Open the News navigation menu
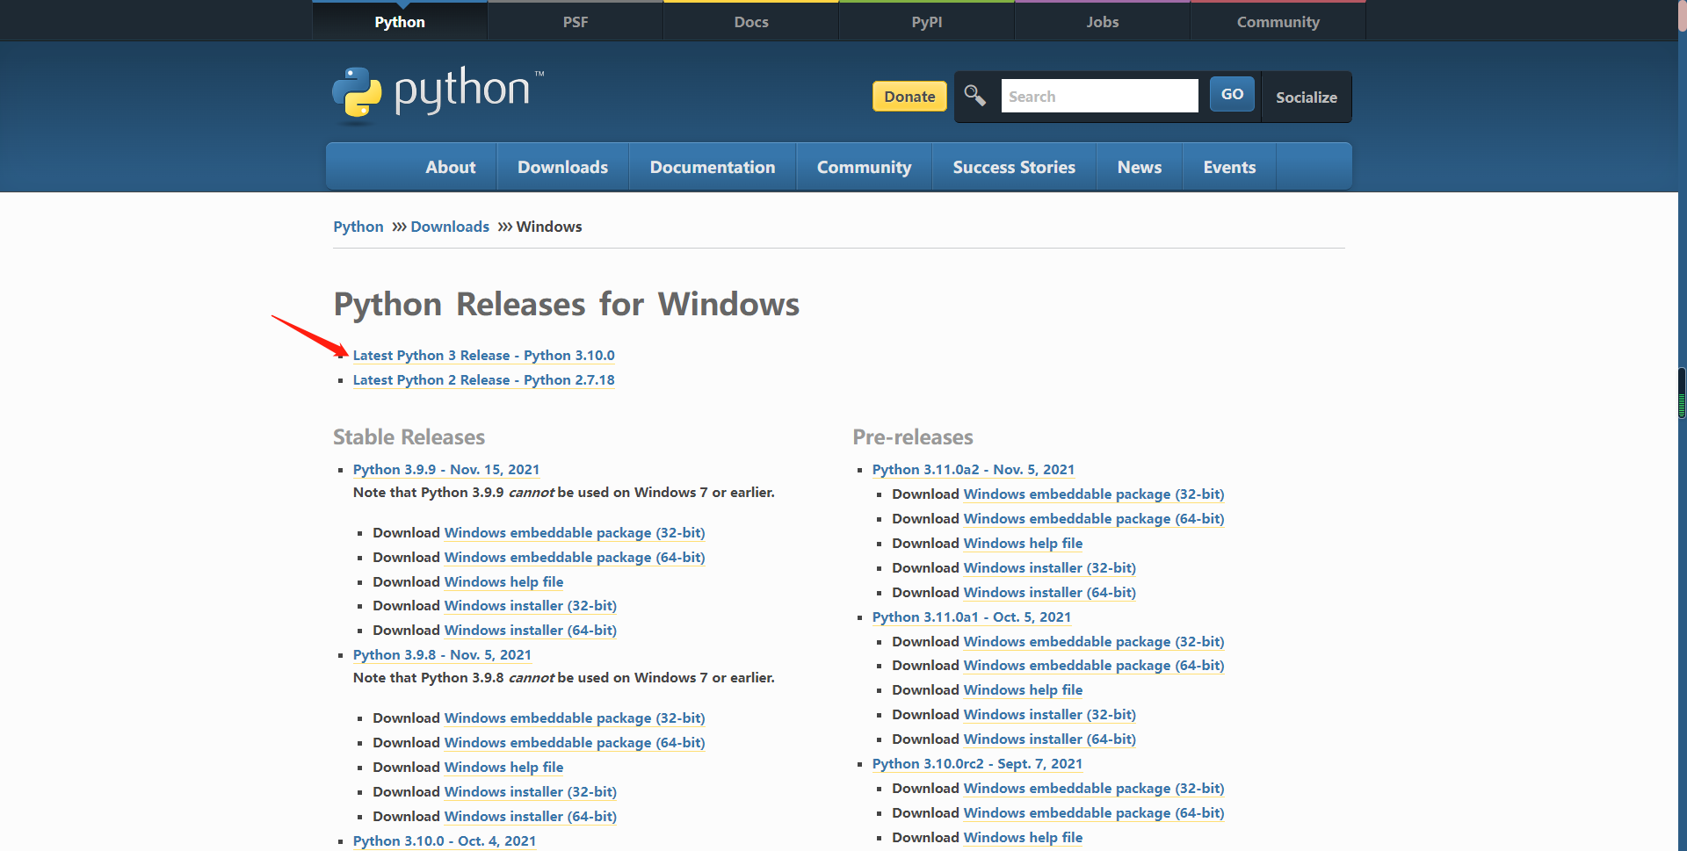Screen dimensions: 1687x851 coord(1140,167)
